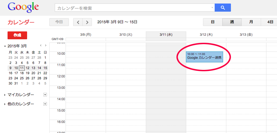Image resolution: width=277 pixels, height=133 pixels.
Task: Show previous month in mini calendar
Action: 41,46
